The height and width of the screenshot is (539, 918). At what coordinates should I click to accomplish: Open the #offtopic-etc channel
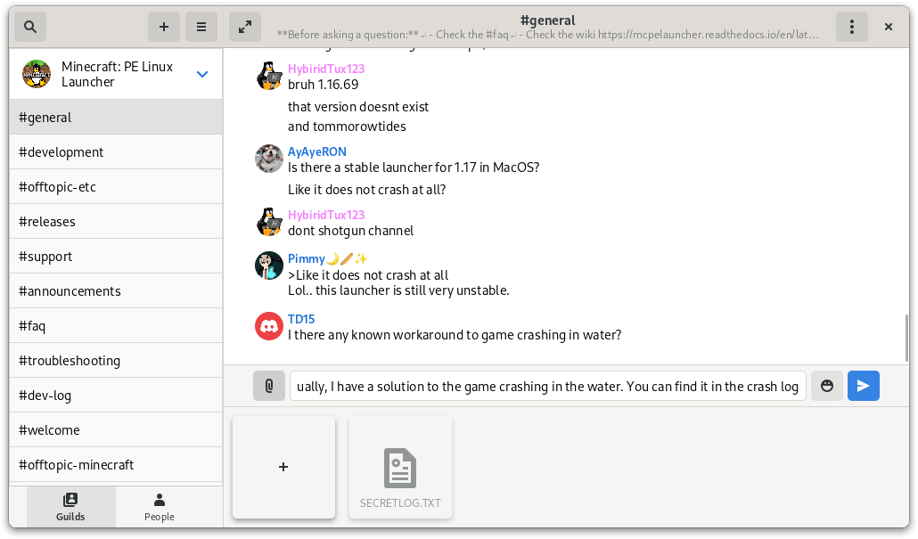116,187
